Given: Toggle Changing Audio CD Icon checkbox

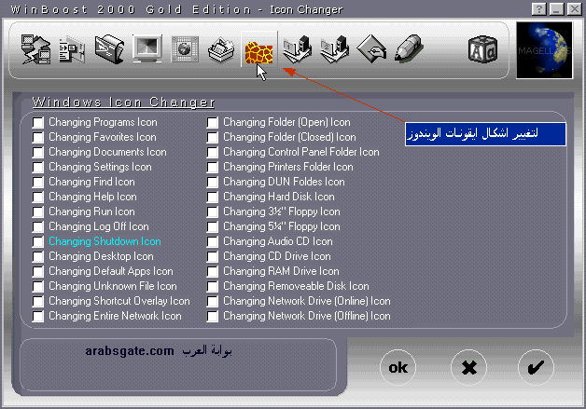Looking at the screenshot, I should tap(212, 242).
